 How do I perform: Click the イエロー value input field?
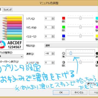coord(48,36)
